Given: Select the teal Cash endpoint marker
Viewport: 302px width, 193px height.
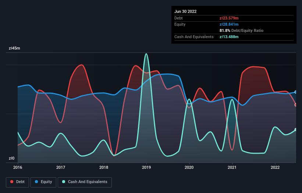Looking at the screenshot, I should click(x=296, y=130).
